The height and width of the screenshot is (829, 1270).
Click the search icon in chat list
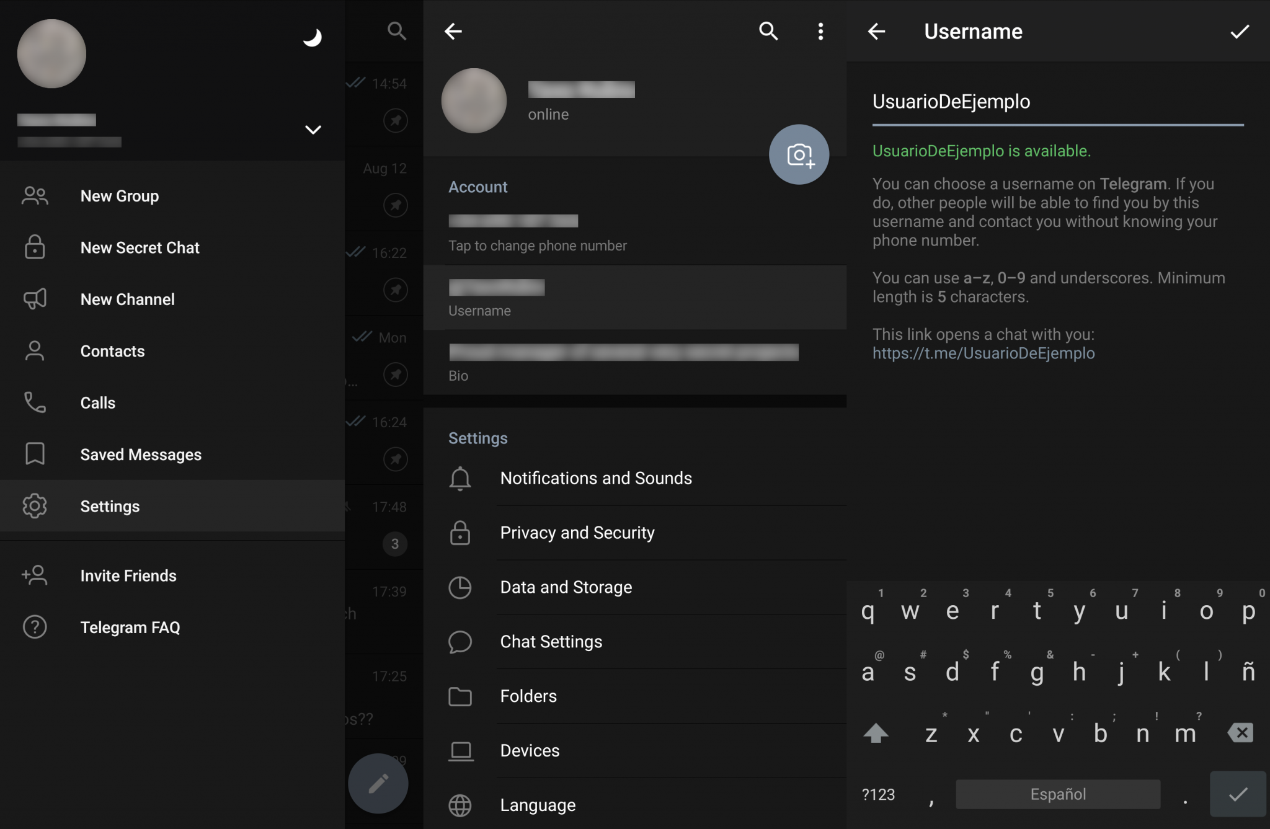click(x=395, y=30)
